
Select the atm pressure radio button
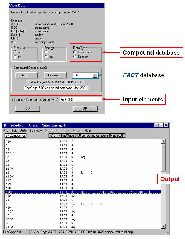[x=15, y=52]
